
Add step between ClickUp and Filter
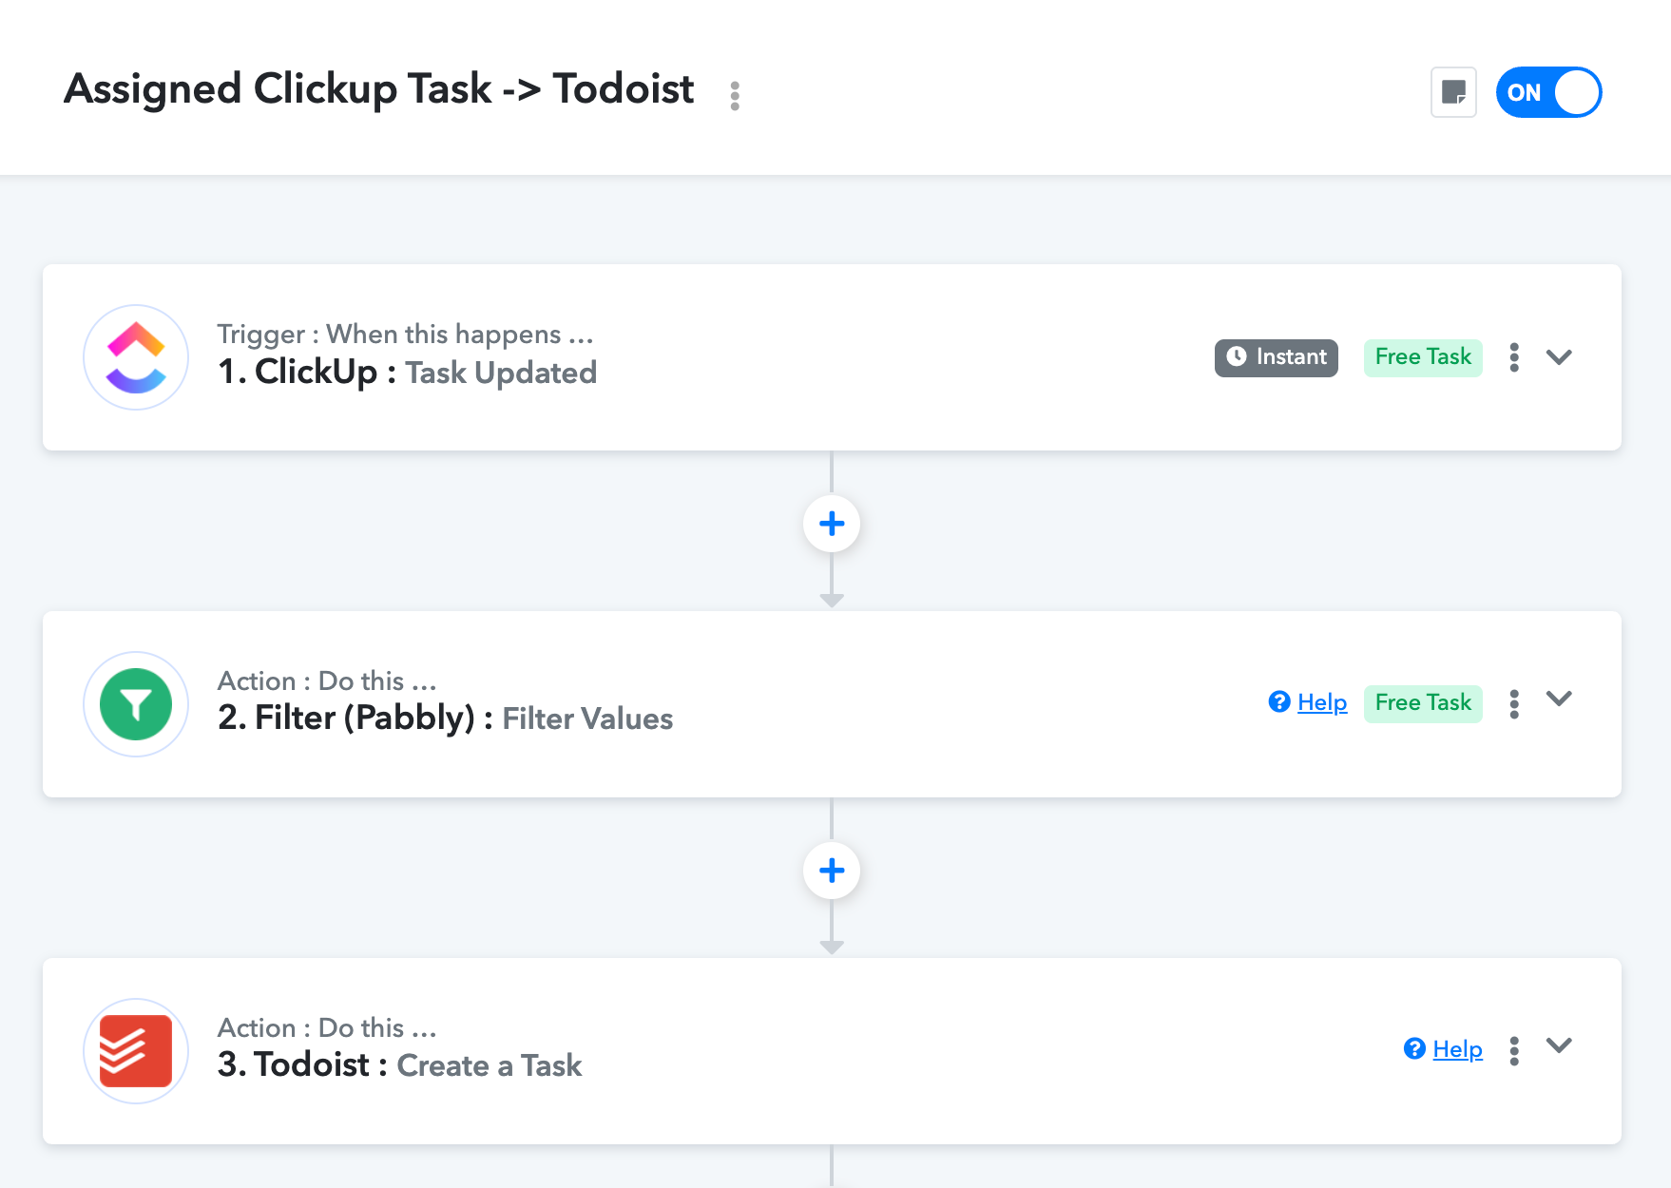[x=832, y=524]
